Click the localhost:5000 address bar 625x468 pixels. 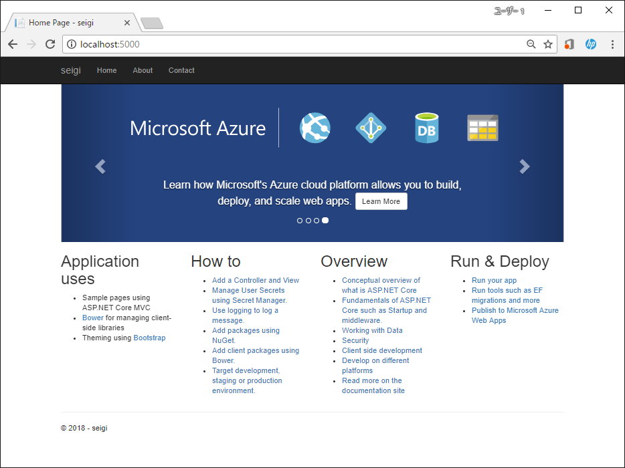pos(294,44)
